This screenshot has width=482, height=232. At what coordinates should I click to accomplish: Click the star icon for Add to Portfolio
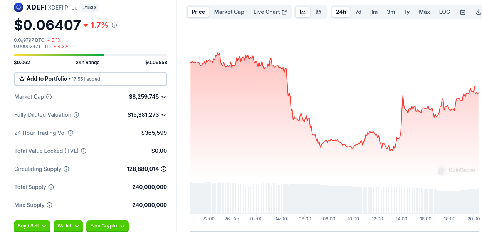[22, 78]
